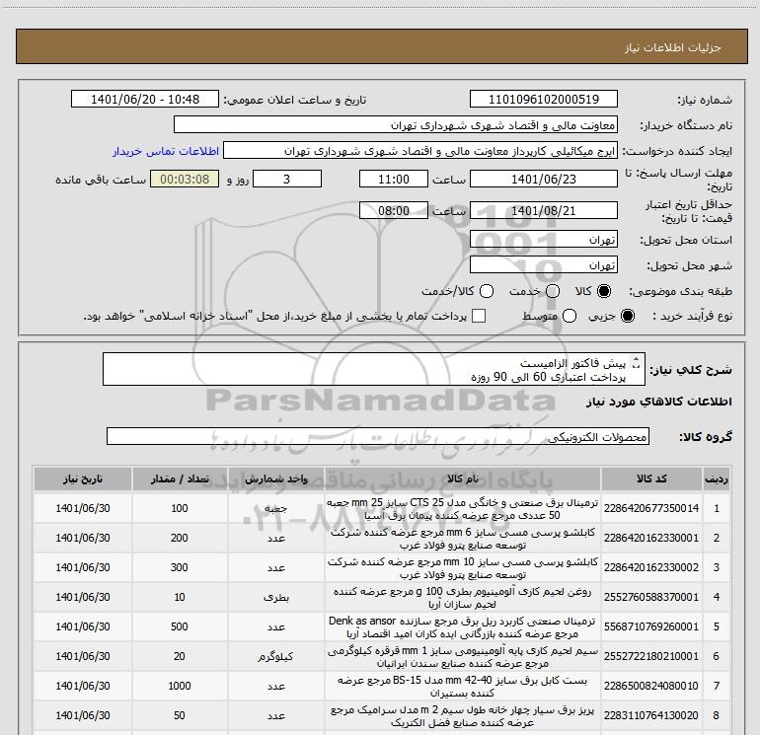Viewport: 760px width, 735px height.
Task: Click the general description text area
Action: point(374,369)
